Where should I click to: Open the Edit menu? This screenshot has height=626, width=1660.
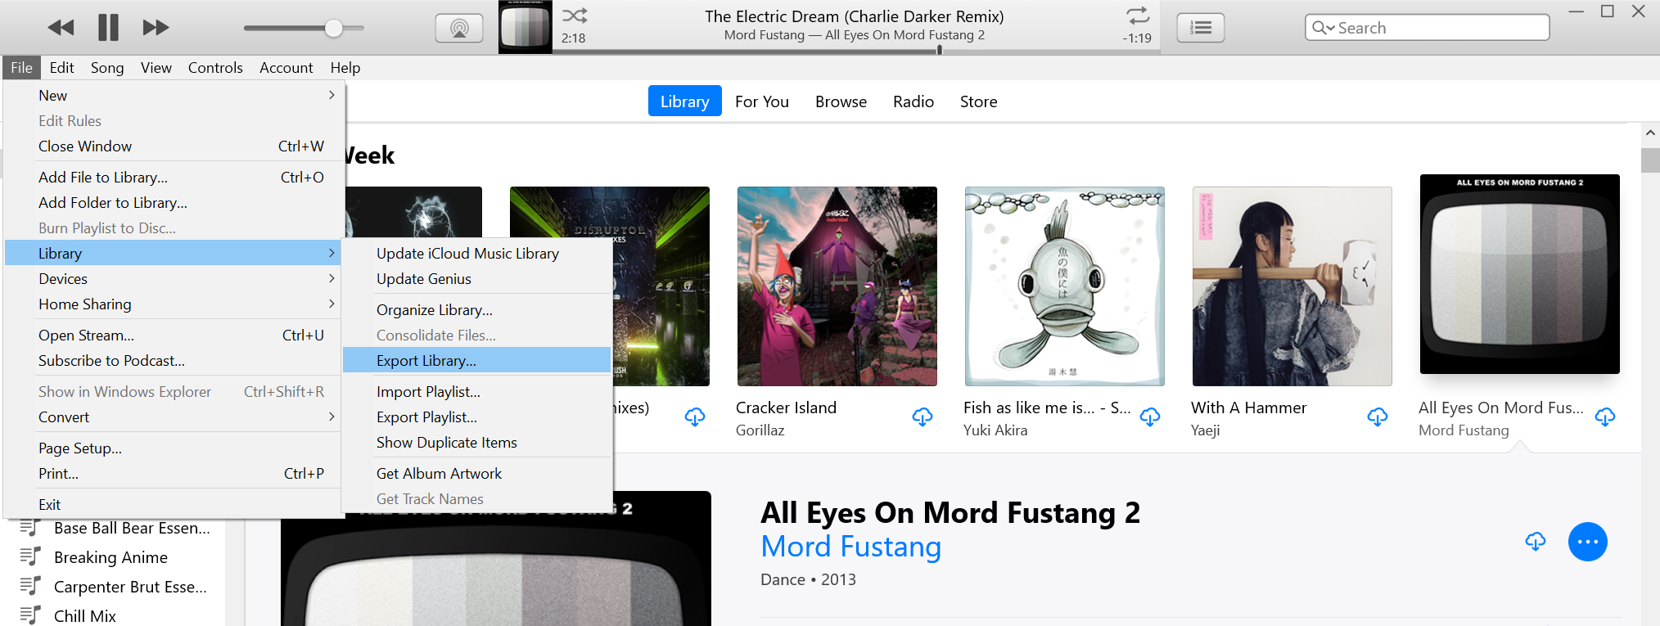(61, 68)
